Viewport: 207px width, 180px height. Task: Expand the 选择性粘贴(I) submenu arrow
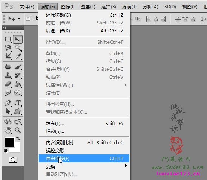[126, 85]
